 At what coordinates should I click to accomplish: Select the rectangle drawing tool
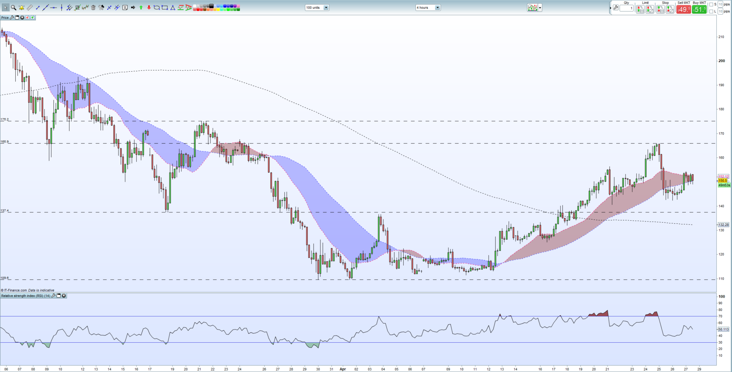point(165,8)
